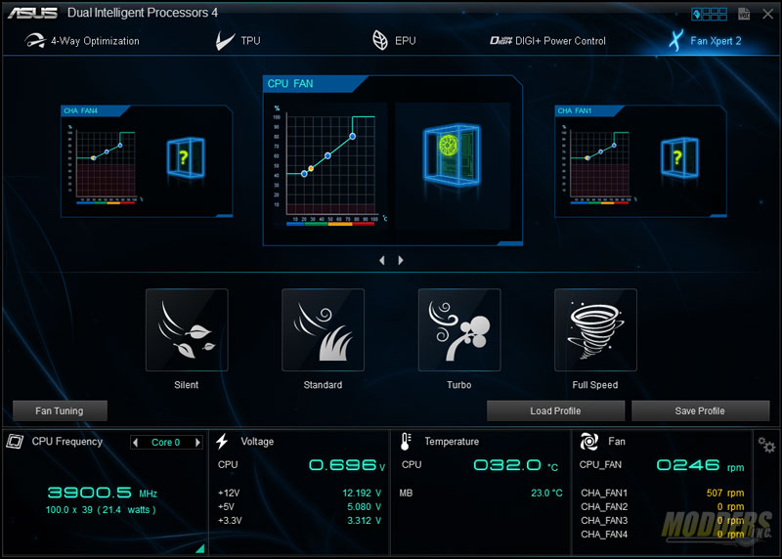Select the Turbo fan mode icon
Viewport: 782px width, 559px height.
coord(459,330)
